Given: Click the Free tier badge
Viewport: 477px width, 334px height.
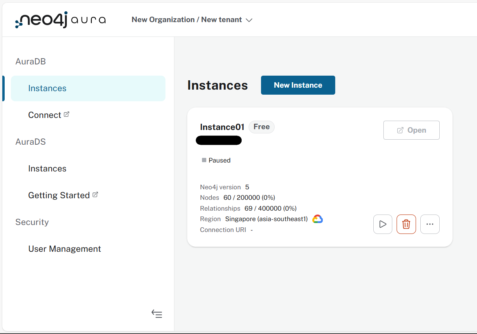Looking at the screenshot, I should click(x=261, y=127).
